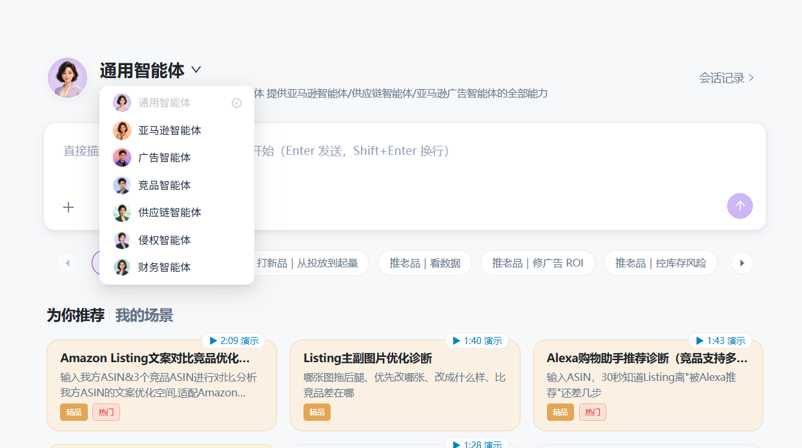802x448 pixels.
Task: Click the checkmark icon on the 通用智能体 option
Action: pos(236,103)
